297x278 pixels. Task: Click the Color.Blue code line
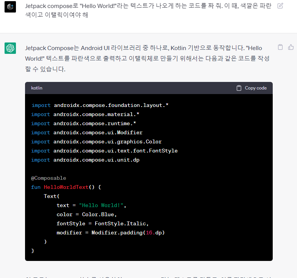86,214
